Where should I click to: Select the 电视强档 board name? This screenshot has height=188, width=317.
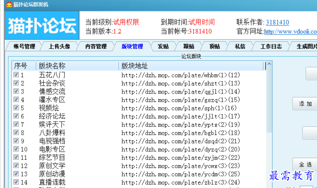52,141
